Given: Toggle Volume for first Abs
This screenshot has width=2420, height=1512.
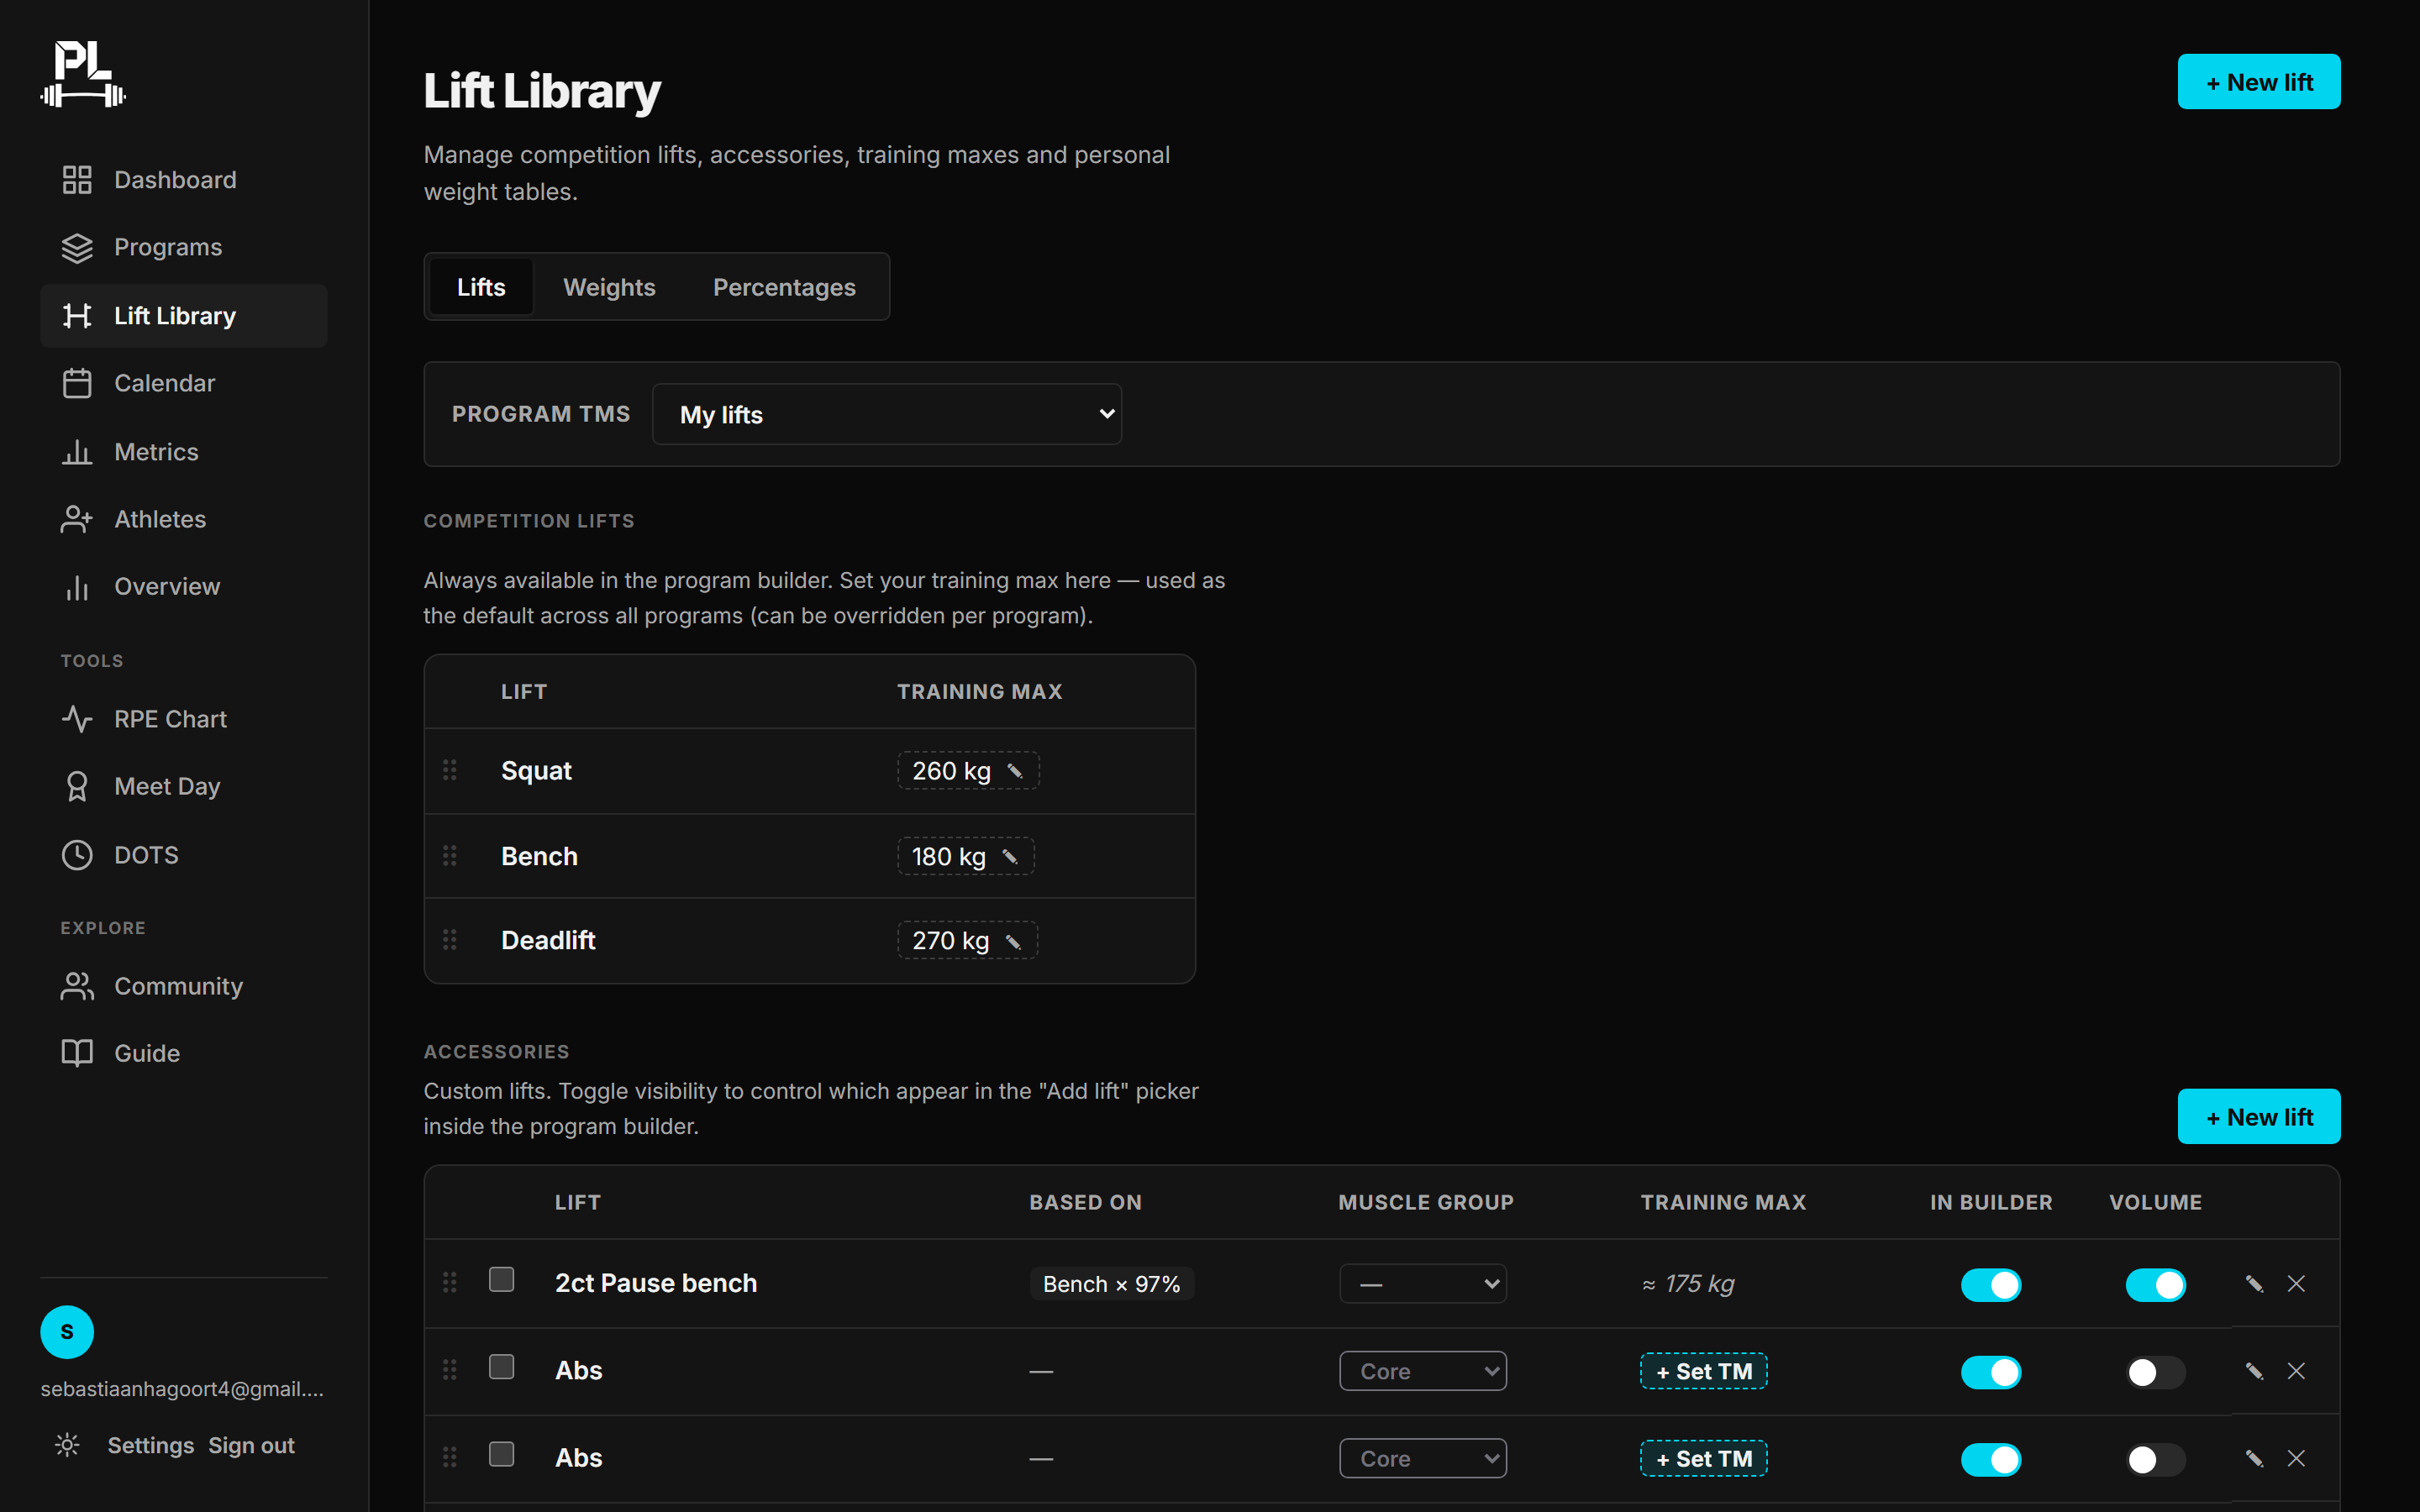Looking at the screenshot, I should [x=2156, y=1372].
